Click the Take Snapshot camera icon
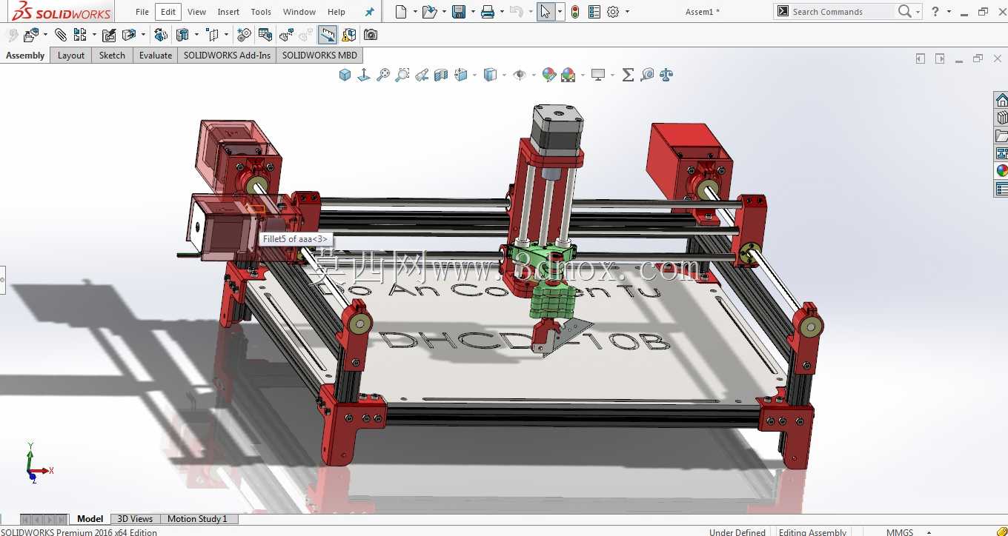1008x536 pixels. 371,35
